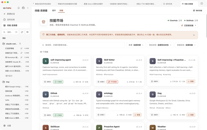The height and width of the screenshot is (130, 207).
Task: Switch to tab 扫码登录斗鱼账号并做企...
Action: [x=119, y=4]
